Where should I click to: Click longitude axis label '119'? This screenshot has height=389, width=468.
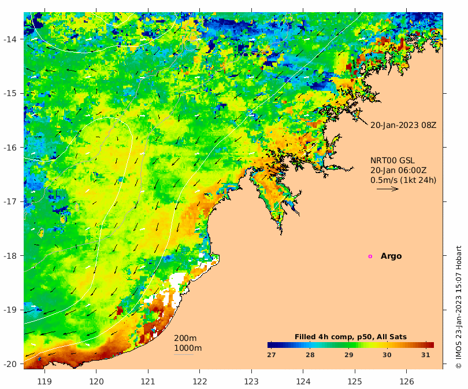click(x=44, y=381)
